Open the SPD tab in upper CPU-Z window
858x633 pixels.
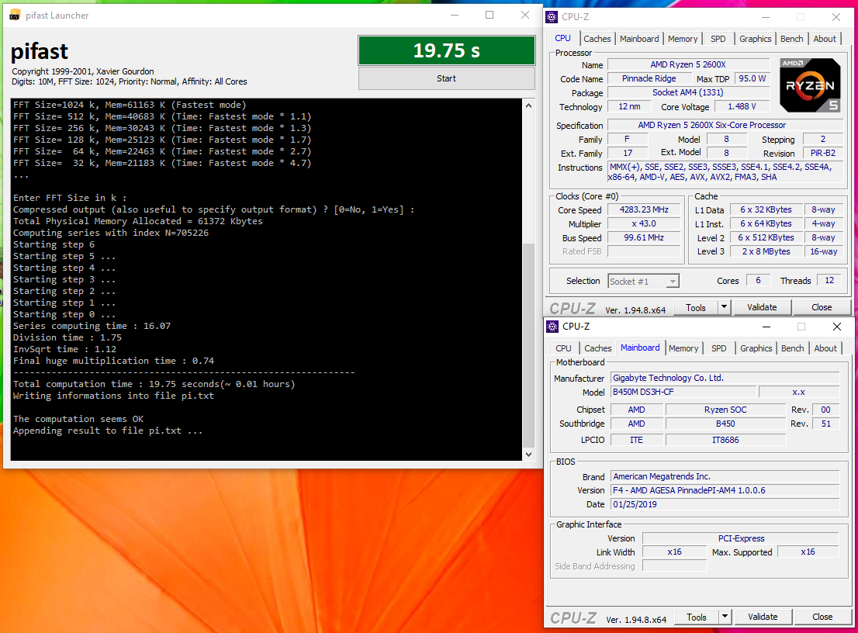click(x=718, y=39)
